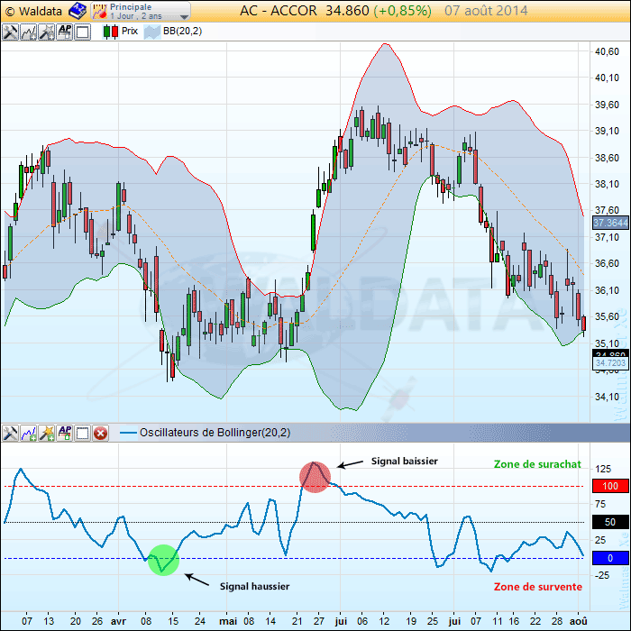This screenshot has width=631, height=631.
Task: Click the blue line swatch of Oscillateurs legend
Action: [128, 433]
